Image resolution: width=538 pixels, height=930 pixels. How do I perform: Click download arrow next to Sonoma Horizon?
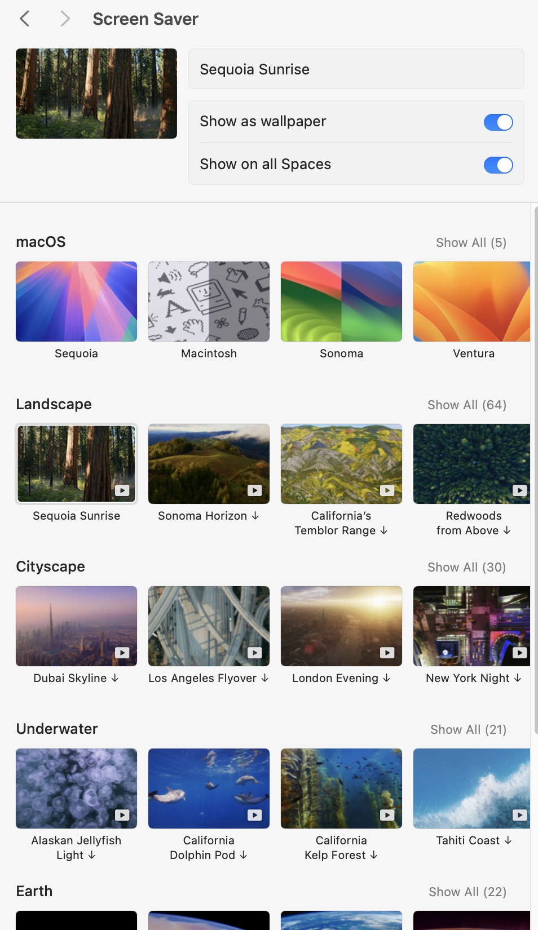(x=255, y=516)
